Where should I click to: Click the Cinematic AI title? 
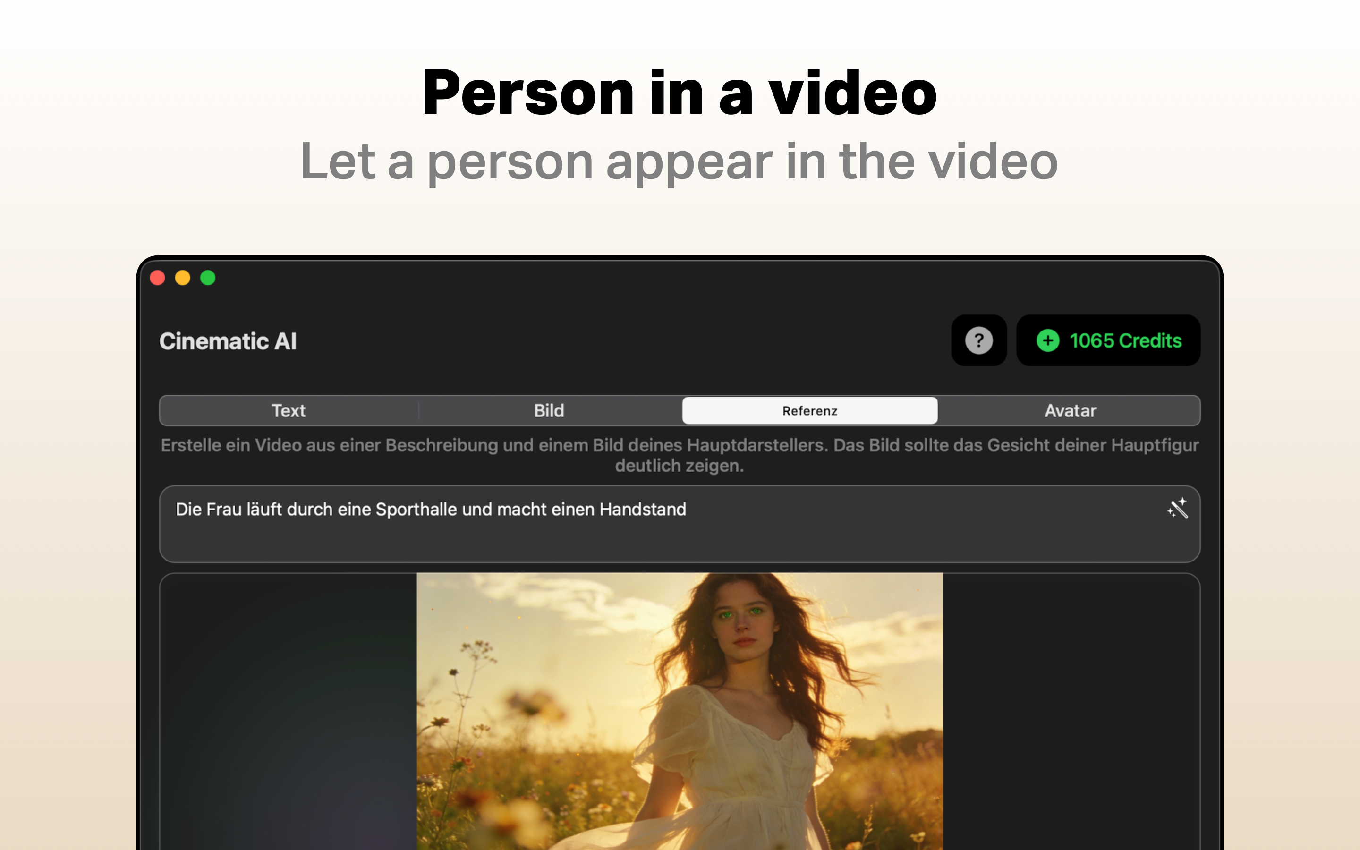tap(228, 341)
